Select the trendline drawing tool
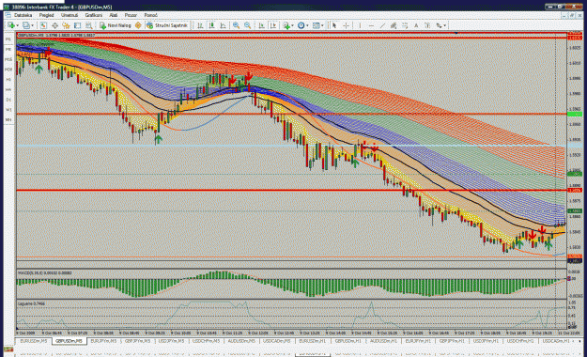This screenshot has height=357, width=587. (382, 25)
